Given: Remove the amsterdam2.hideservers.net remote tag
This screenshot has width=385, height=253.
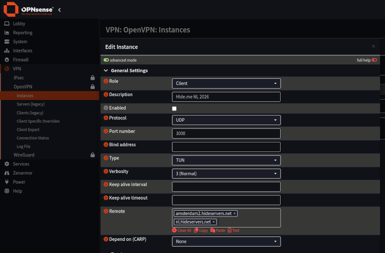Looking at the screenshot, I should tap(235, 214).
